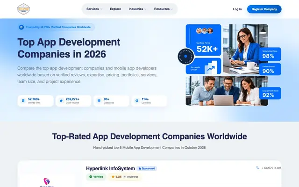Click the growth chart arrow icon

click(x=211, y=68)
